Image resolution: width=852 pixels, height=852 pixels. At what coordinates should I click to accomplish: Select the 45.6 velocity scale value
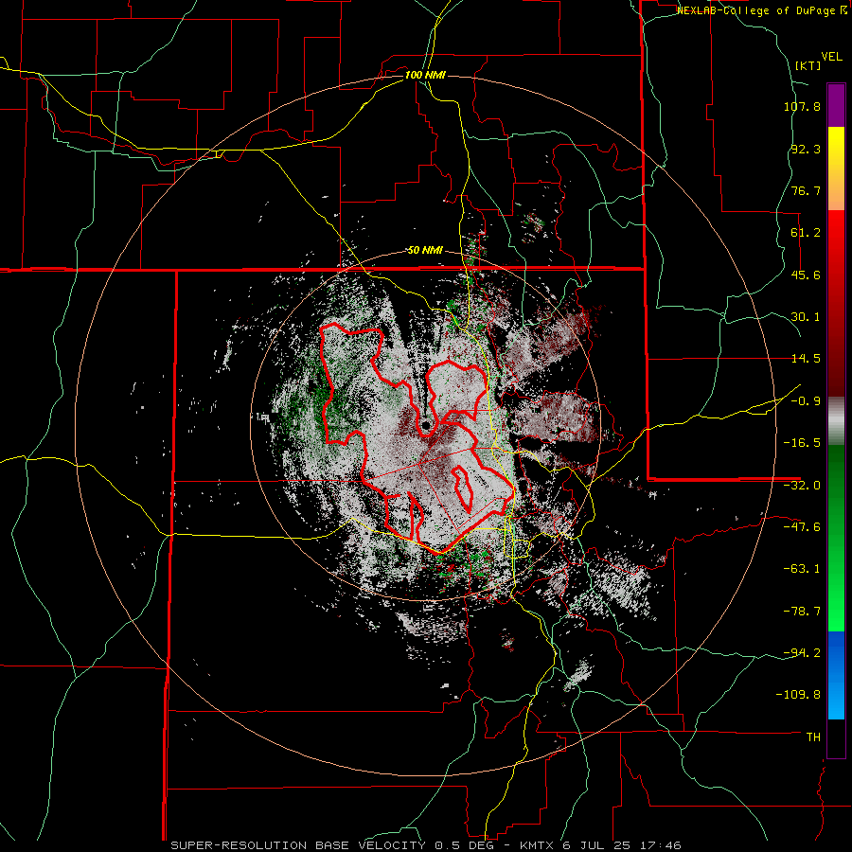[806, 275]
